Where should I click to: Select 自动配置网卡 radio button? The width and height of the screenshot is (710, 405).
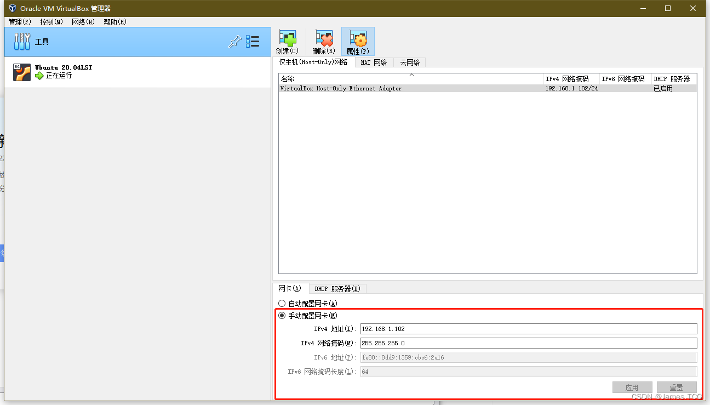coord(282,303)
